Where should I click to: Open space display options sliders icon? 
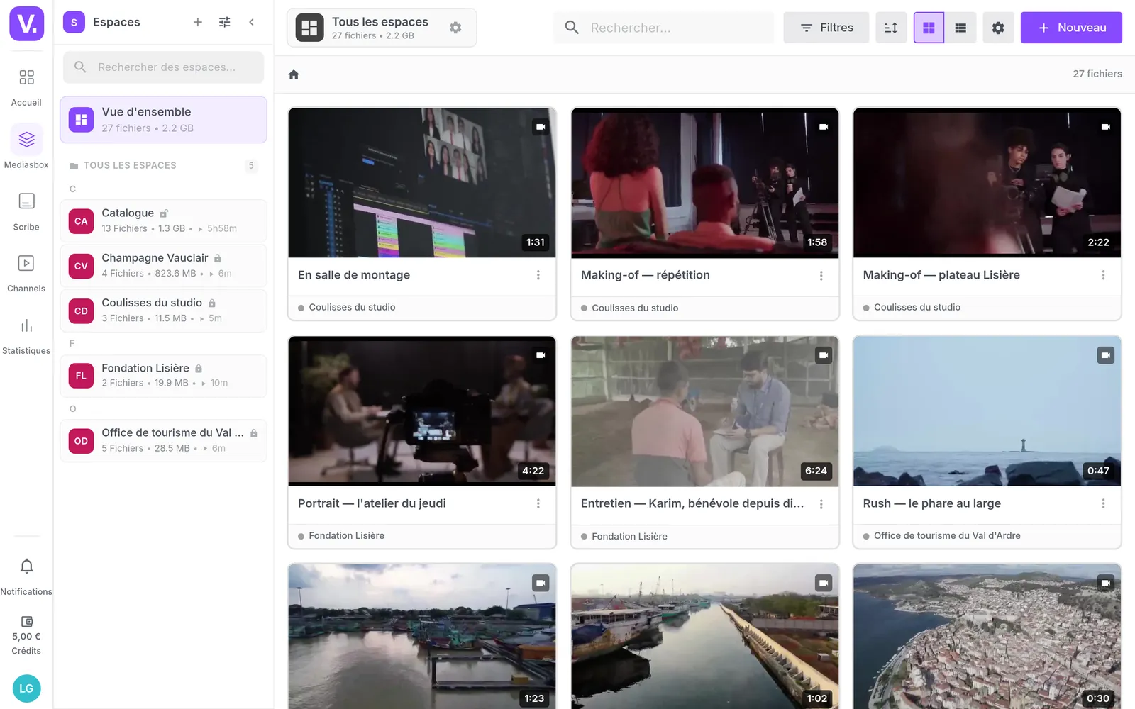point(225,22)
